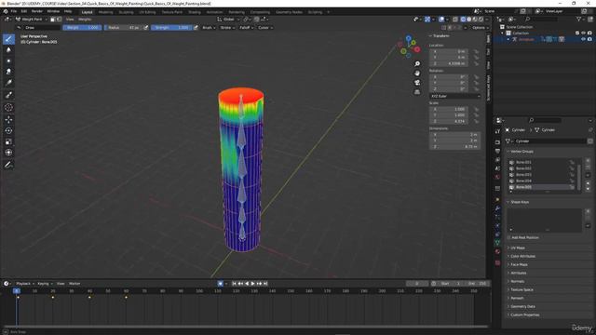Screen dimensions: 596x335
Task: Open the Playback menu in timeline
Action: click(x=25, y=283)
